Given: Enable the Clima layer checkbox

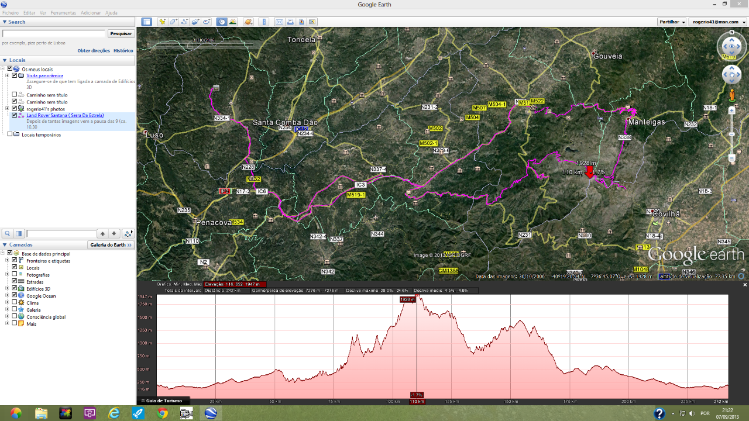Looking at the screenshot, I should click(15, 303).
